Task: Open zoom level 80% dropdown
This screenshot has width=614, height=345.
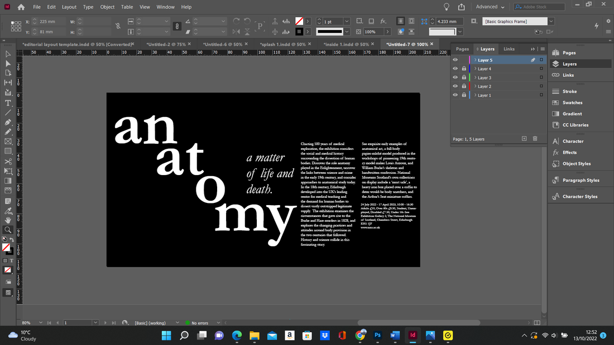Action: pyautogui.click(x=40, y=323)
